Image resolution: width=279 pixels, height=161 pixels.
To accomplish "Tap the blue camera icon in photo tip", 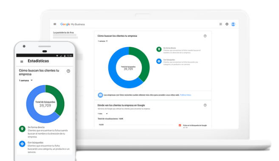I will 100,95.
